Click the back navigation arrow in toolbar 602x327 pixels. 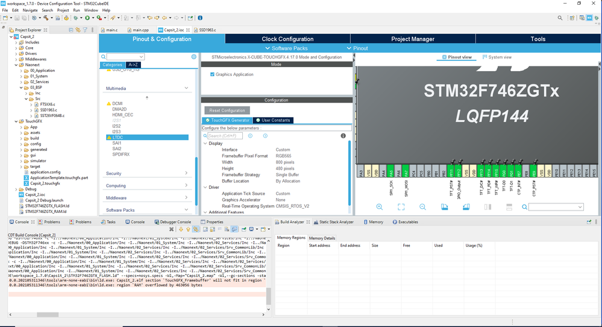pyautogui.click(x=165, y=17)
